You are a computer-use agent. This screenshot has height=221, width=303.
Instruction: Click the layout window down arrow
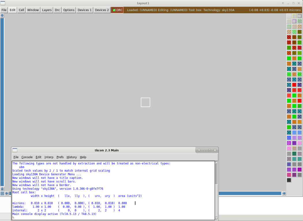point(2,189)
